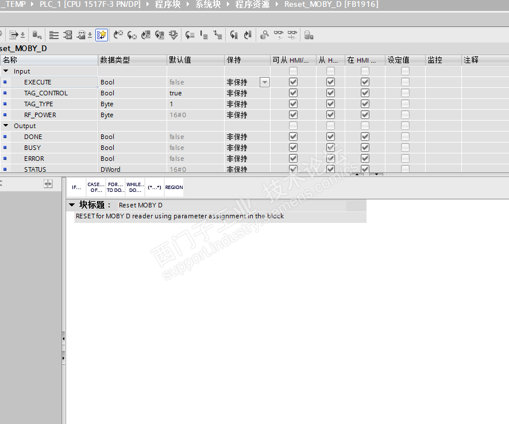Click the second glasses monitoring icon
509x424 pixels.
click(292, 34)
